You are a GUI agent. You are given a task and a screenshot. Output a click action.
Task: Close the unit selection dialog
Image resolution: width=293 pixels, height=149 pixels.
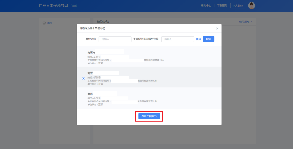(x=217, y=28)
